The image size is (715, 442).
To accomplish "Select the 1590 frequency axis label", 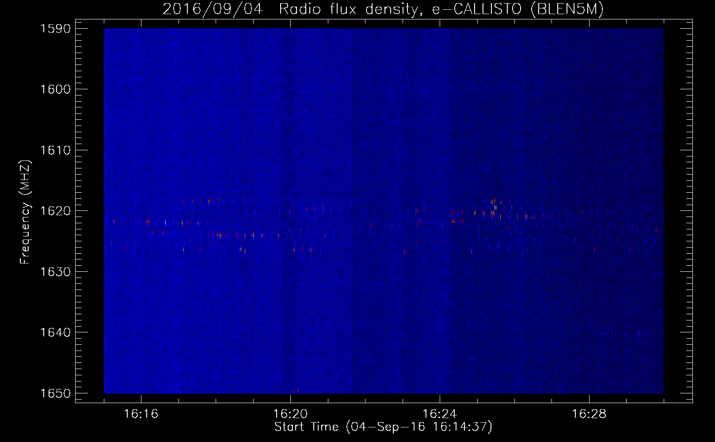I will [55, 29].
